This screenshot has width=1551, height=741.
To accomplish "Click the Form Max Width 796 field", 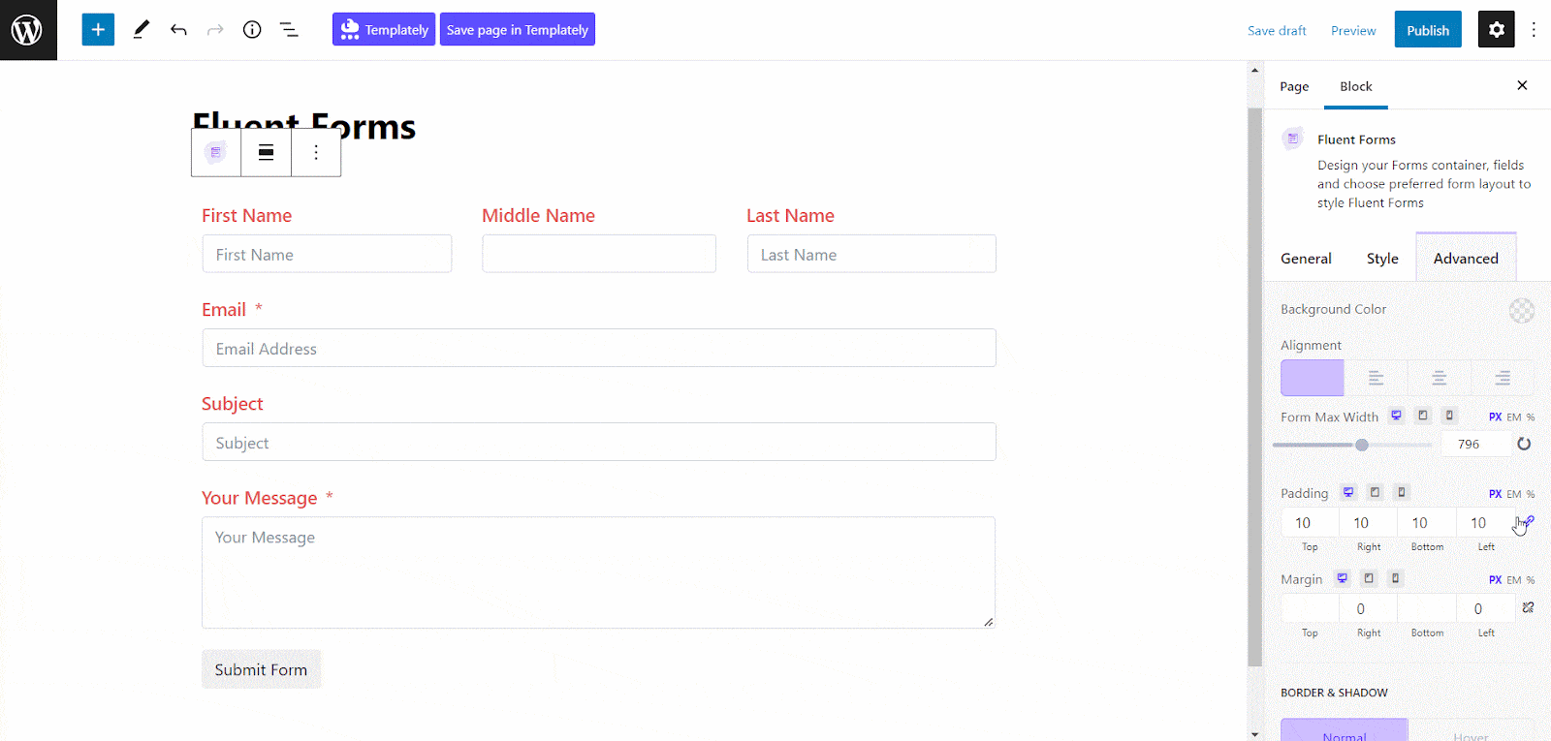I will coord(1475,444).
